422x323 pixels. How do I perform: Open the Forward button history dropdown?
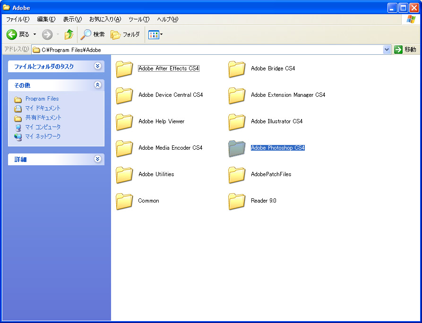pos(58,34)
